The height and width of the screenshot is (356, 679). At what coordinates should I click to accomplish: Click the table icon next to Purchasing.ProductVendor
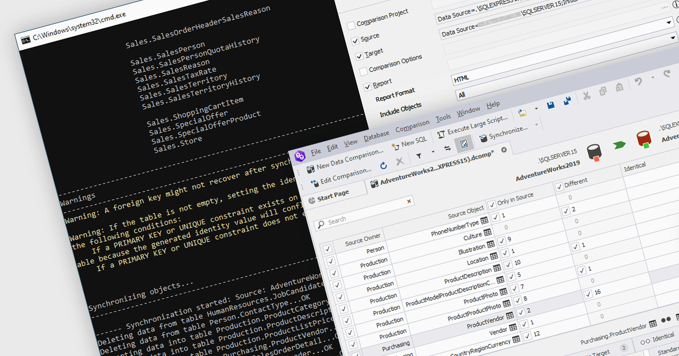652,323
